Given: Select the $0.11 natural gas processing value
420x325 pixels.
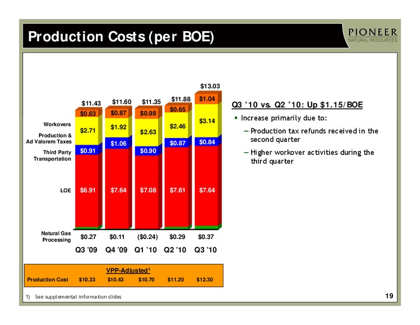Looking at the screenshot, I should (x=117, y=237).
